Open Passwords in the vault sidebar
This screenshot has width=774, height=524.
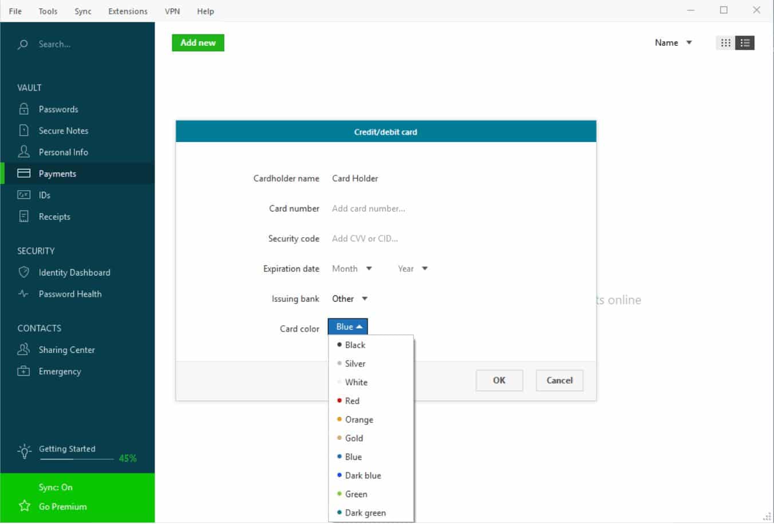tap(58, 109)
